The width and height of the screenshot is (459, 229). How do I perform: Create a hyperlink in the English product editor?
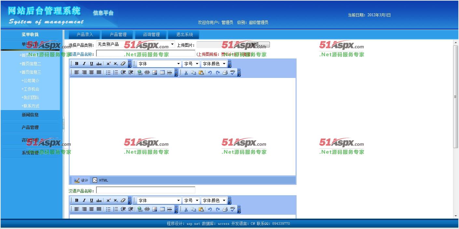[140, 72]
